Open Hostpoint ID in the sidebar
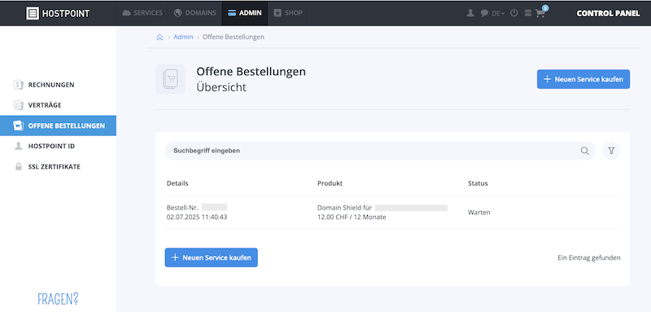651x312 pixels. point(58,147)
